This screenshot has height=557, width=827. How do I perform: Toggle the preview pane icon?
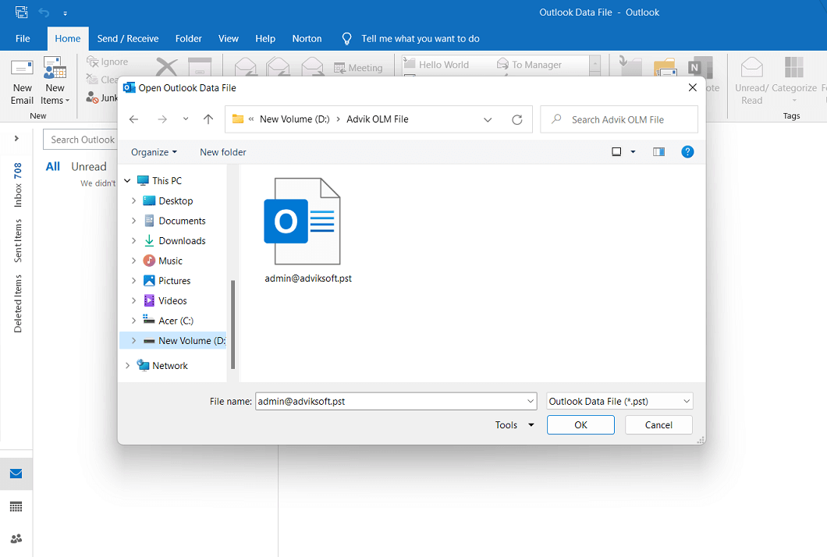click(x=658, y=152)
